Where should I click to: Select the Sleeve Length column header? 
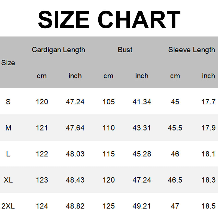tap(192, 50)
